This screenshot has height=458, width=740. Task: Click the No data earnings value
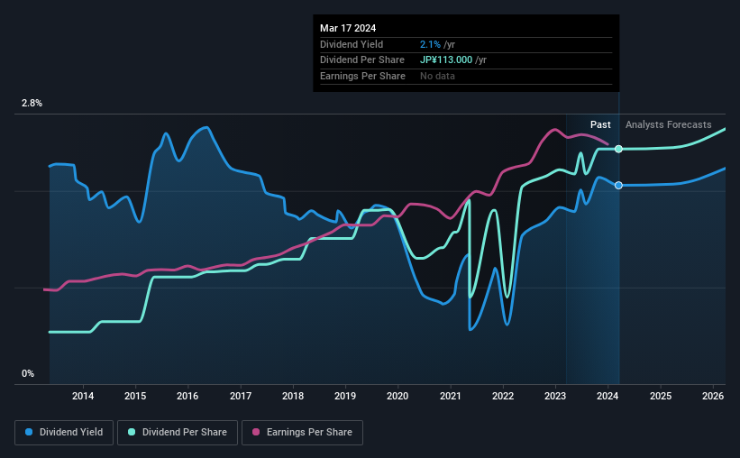coord(437,76)
